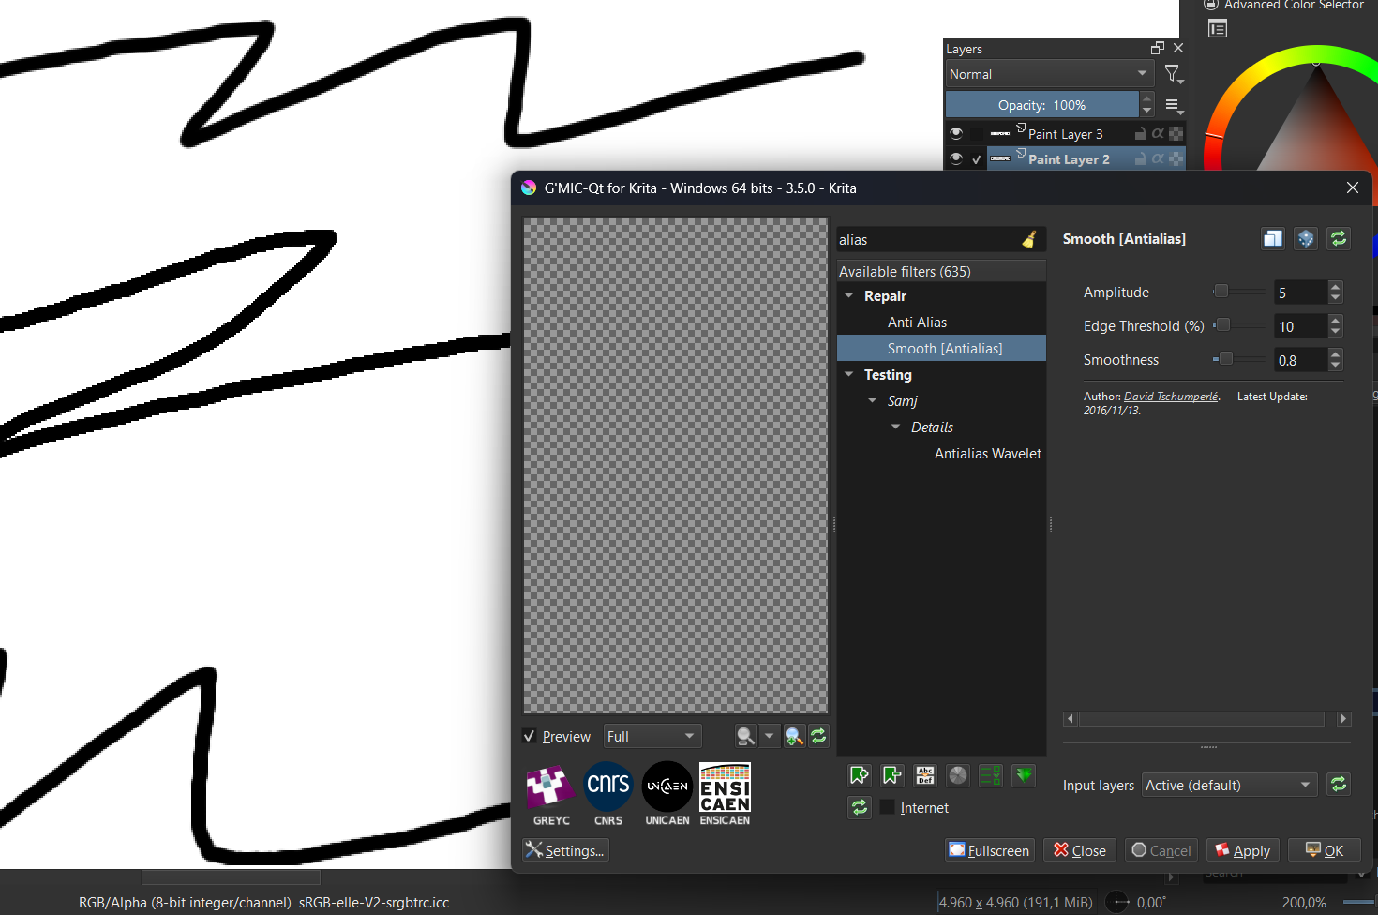
Task: Increase Amplitude with the spinner up arrow
Action: click(1336, 287)
